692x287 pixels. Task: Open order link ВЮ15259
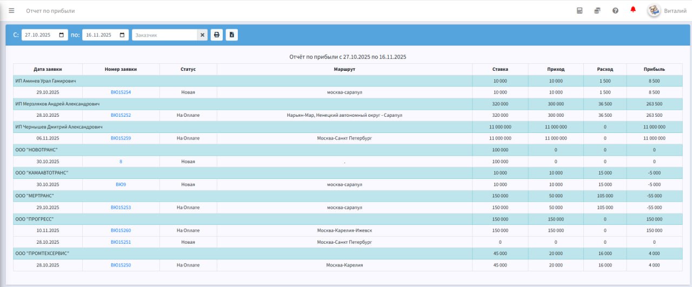click(121, 138)
